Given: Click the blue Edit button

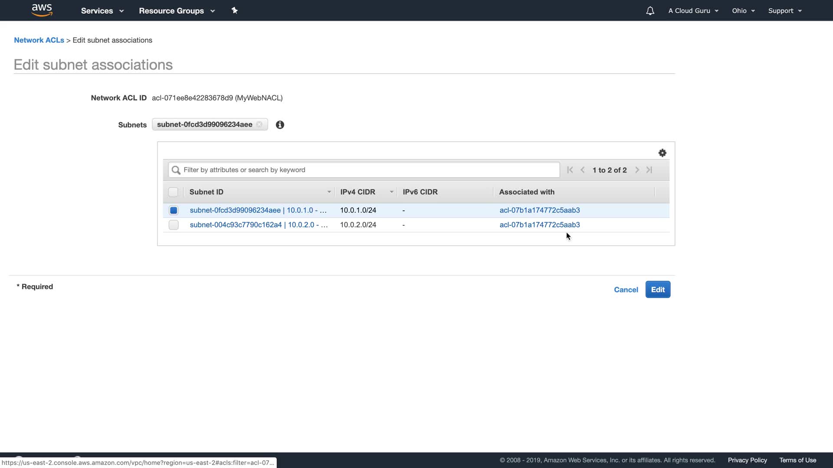Looking at the screenshot, I should click(x=657, y=289).
